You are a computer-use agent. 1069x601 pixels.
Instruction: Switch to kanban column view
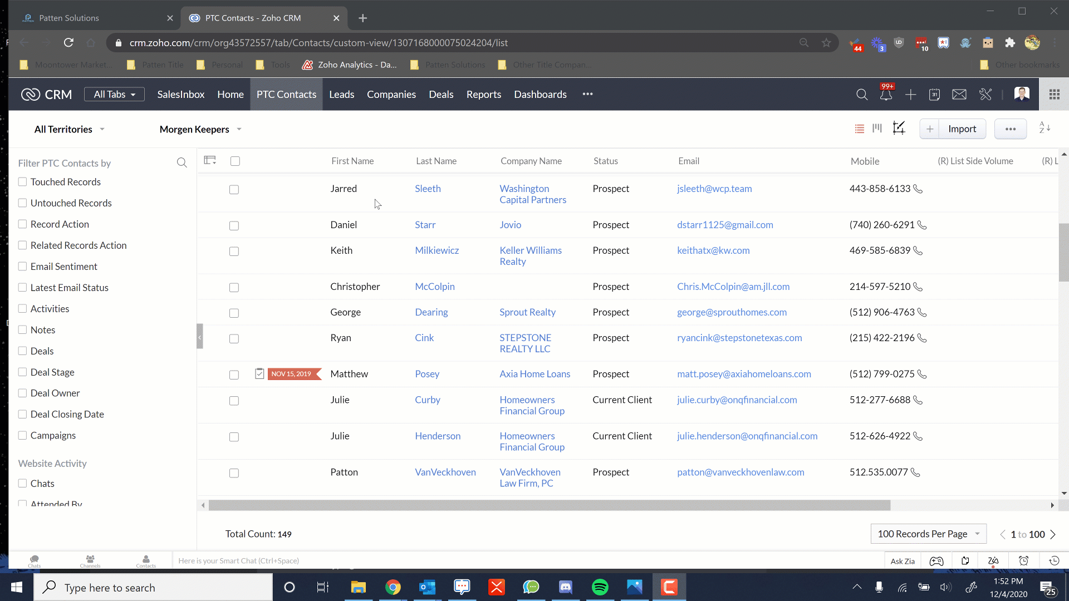point(877,128)
